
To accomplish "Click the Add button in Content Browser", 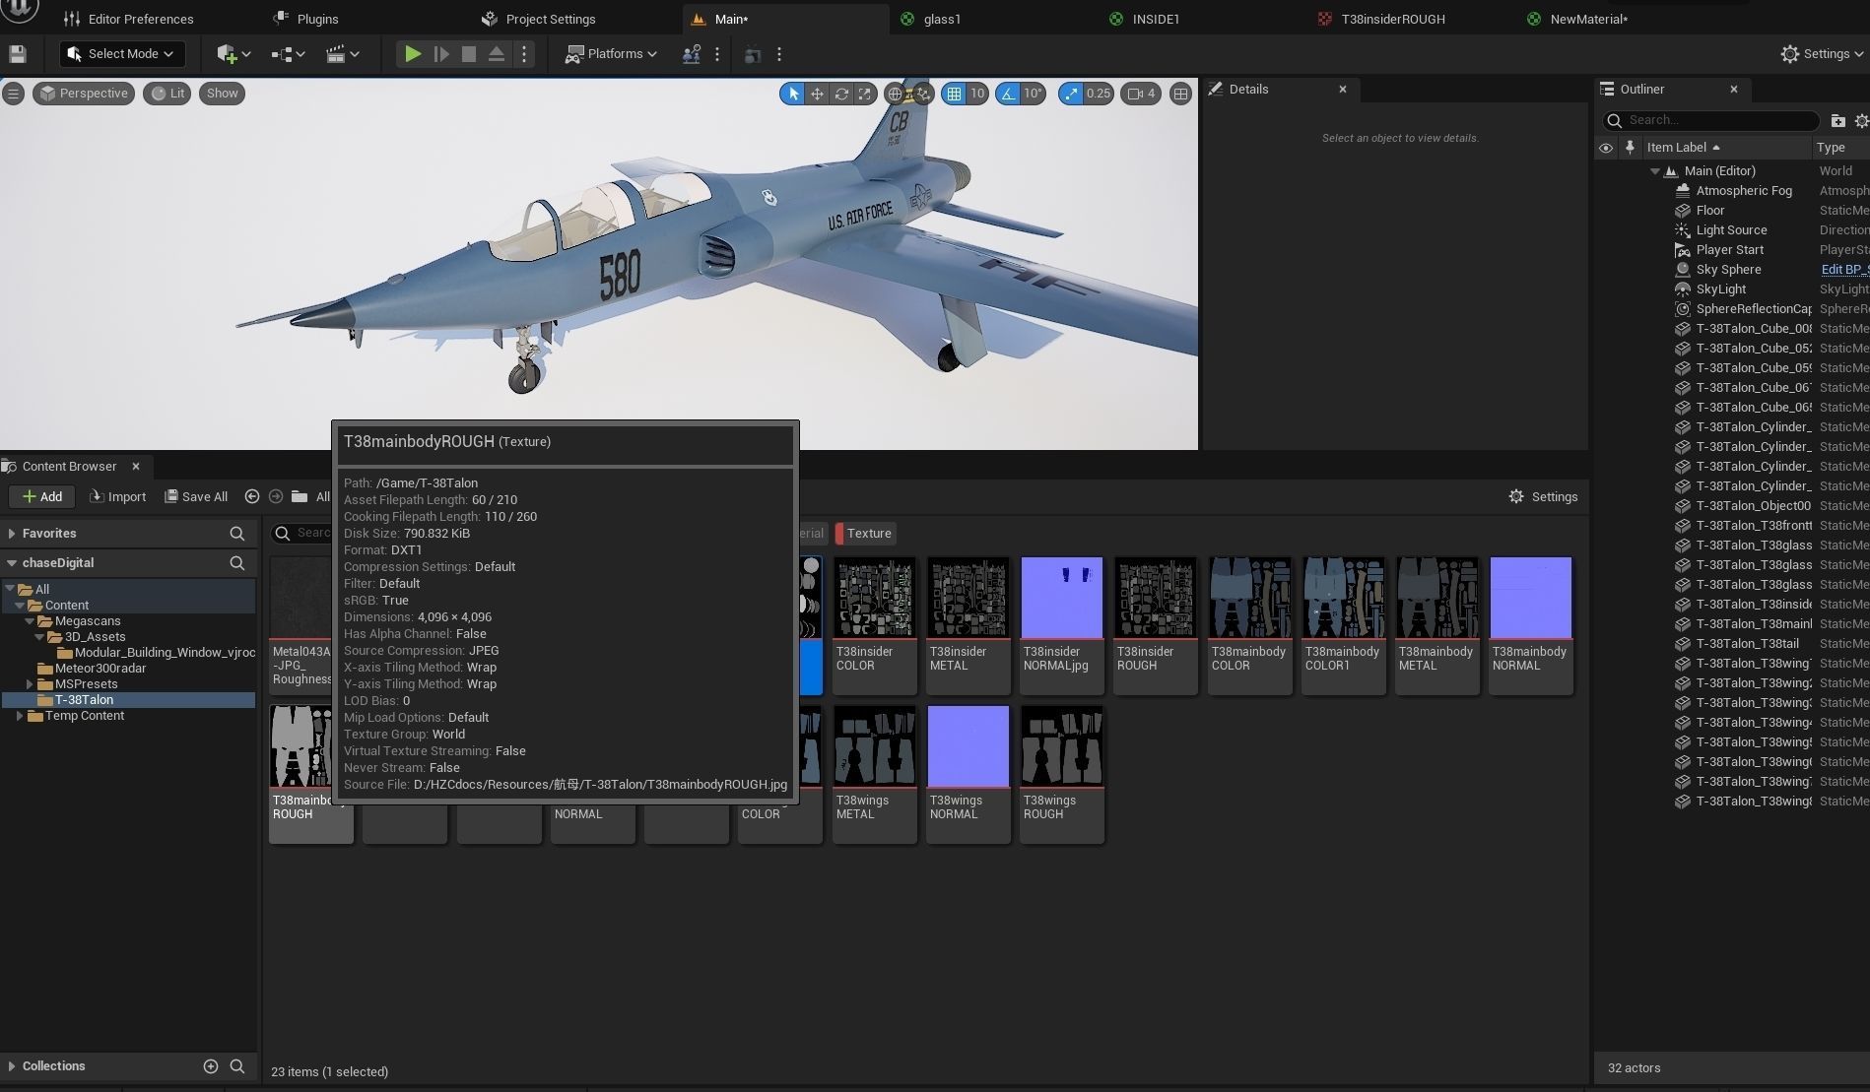I will pos(42,496).
